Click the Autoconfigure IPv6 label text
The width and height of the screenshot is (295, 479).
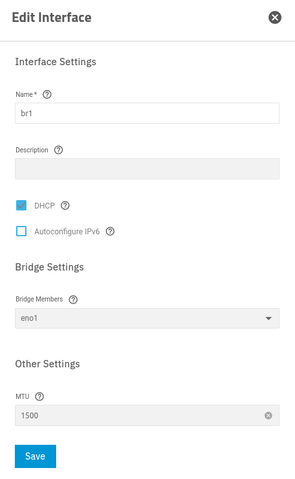(x=67, y=232)
